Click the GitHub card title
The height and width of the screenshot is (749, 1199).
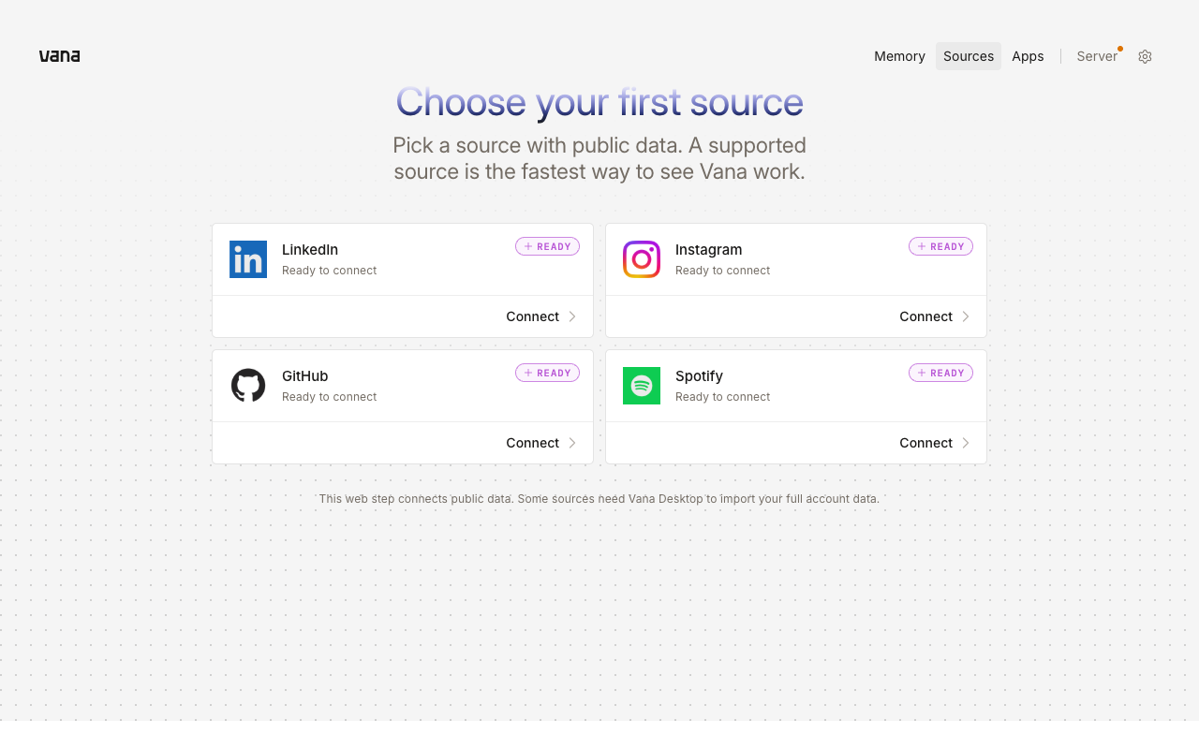coord(305,376)
